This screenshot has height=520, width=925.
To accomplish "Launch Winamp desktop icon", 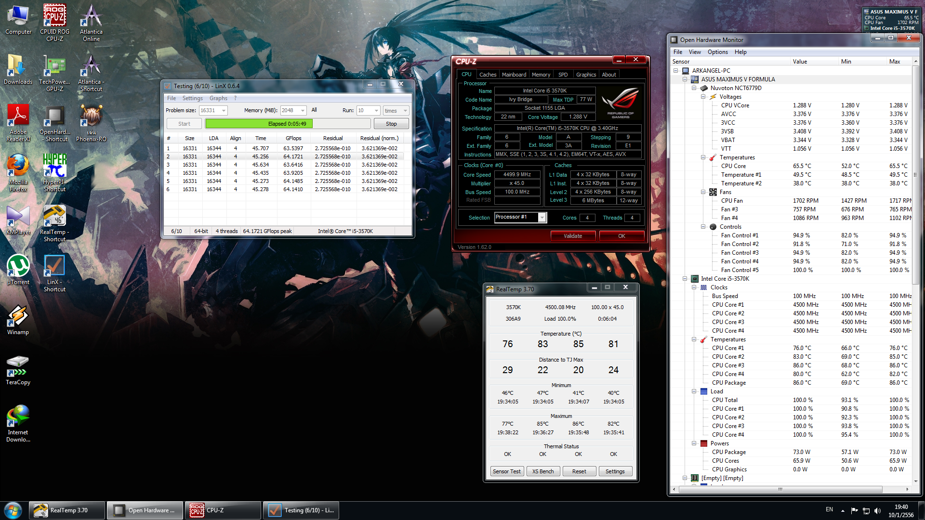I will (x=18, y=320).
